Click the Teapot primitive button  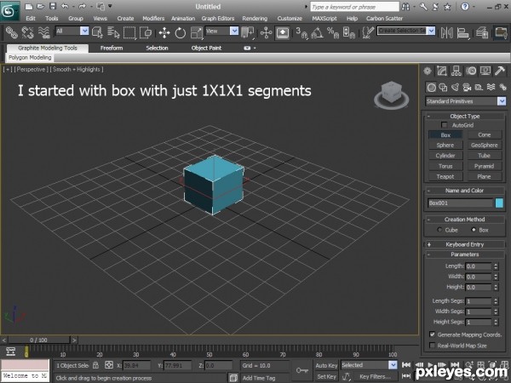445,176
